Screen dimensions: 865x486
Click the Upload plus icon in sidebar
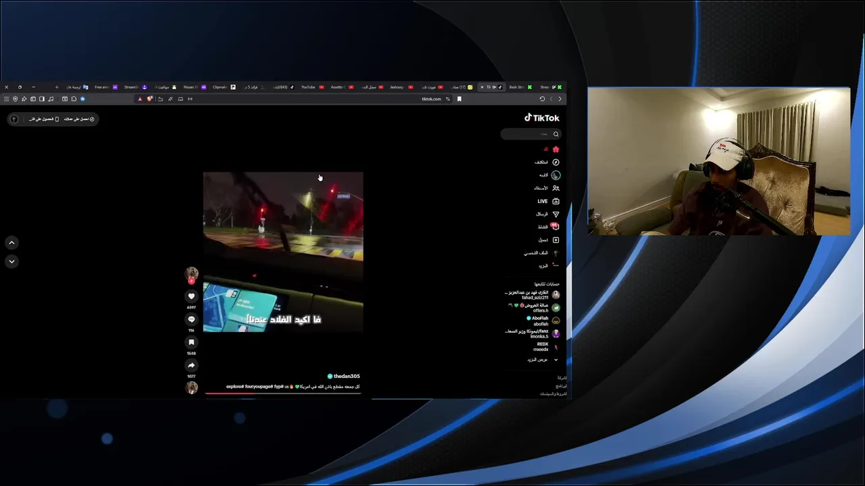(555, 240)
